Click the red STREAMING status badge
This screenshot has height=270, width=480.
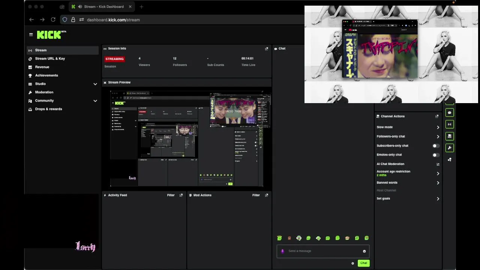114,59
